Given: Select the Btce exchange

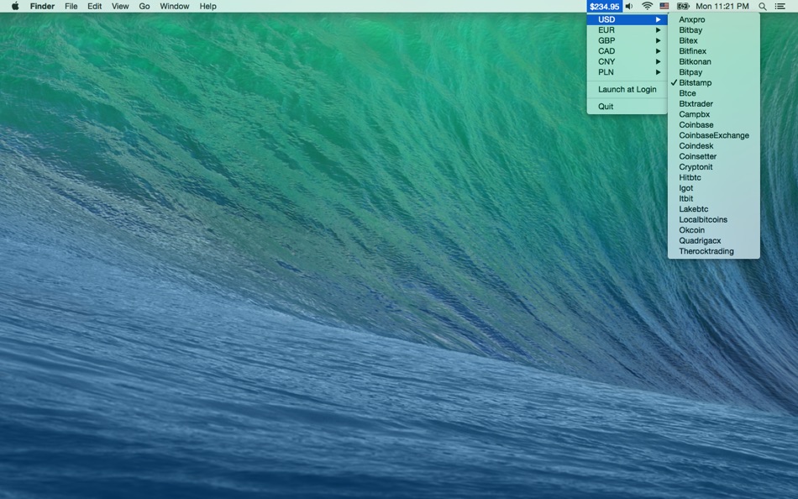Looking at the screenshot, I should 713,93.
